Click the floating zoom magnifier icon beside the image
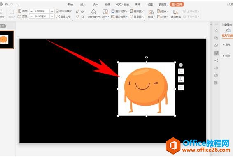233x157 pixels. [x=181, y=79]
